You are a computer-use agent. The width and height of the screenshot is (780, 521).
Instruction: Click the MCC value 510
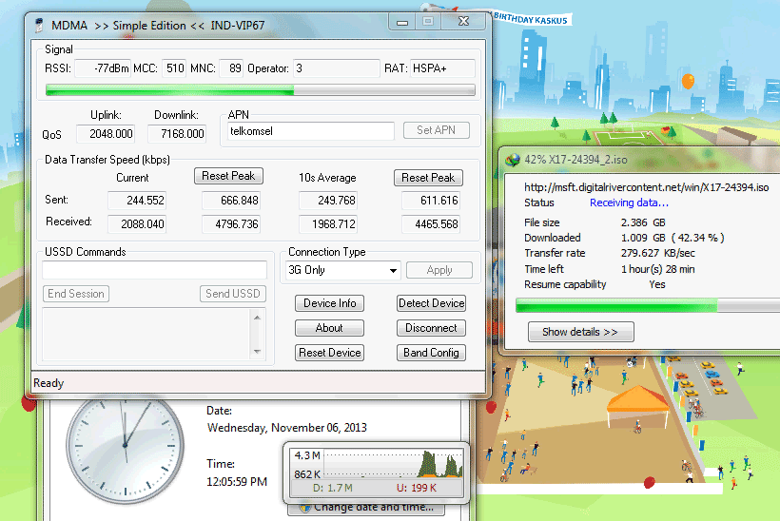click(x=174, y=68)
